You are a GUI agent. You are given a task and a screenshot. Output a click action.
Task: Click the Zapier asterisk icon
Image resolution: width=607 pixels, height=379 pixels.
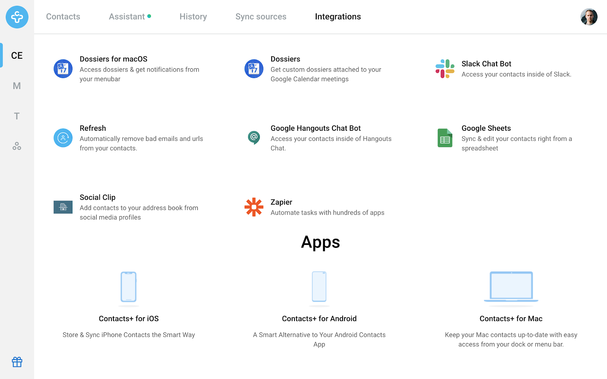pyautogui.click(x=254, y=207)
